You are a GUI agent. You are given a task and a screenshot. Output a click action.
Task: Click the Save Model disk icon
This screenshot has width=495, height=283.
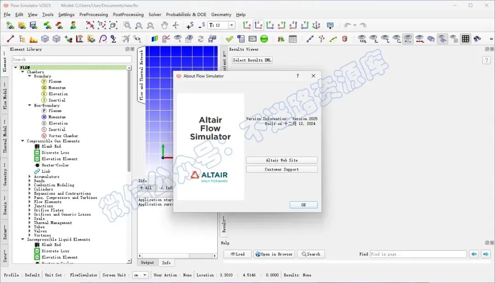coord(33,25)
